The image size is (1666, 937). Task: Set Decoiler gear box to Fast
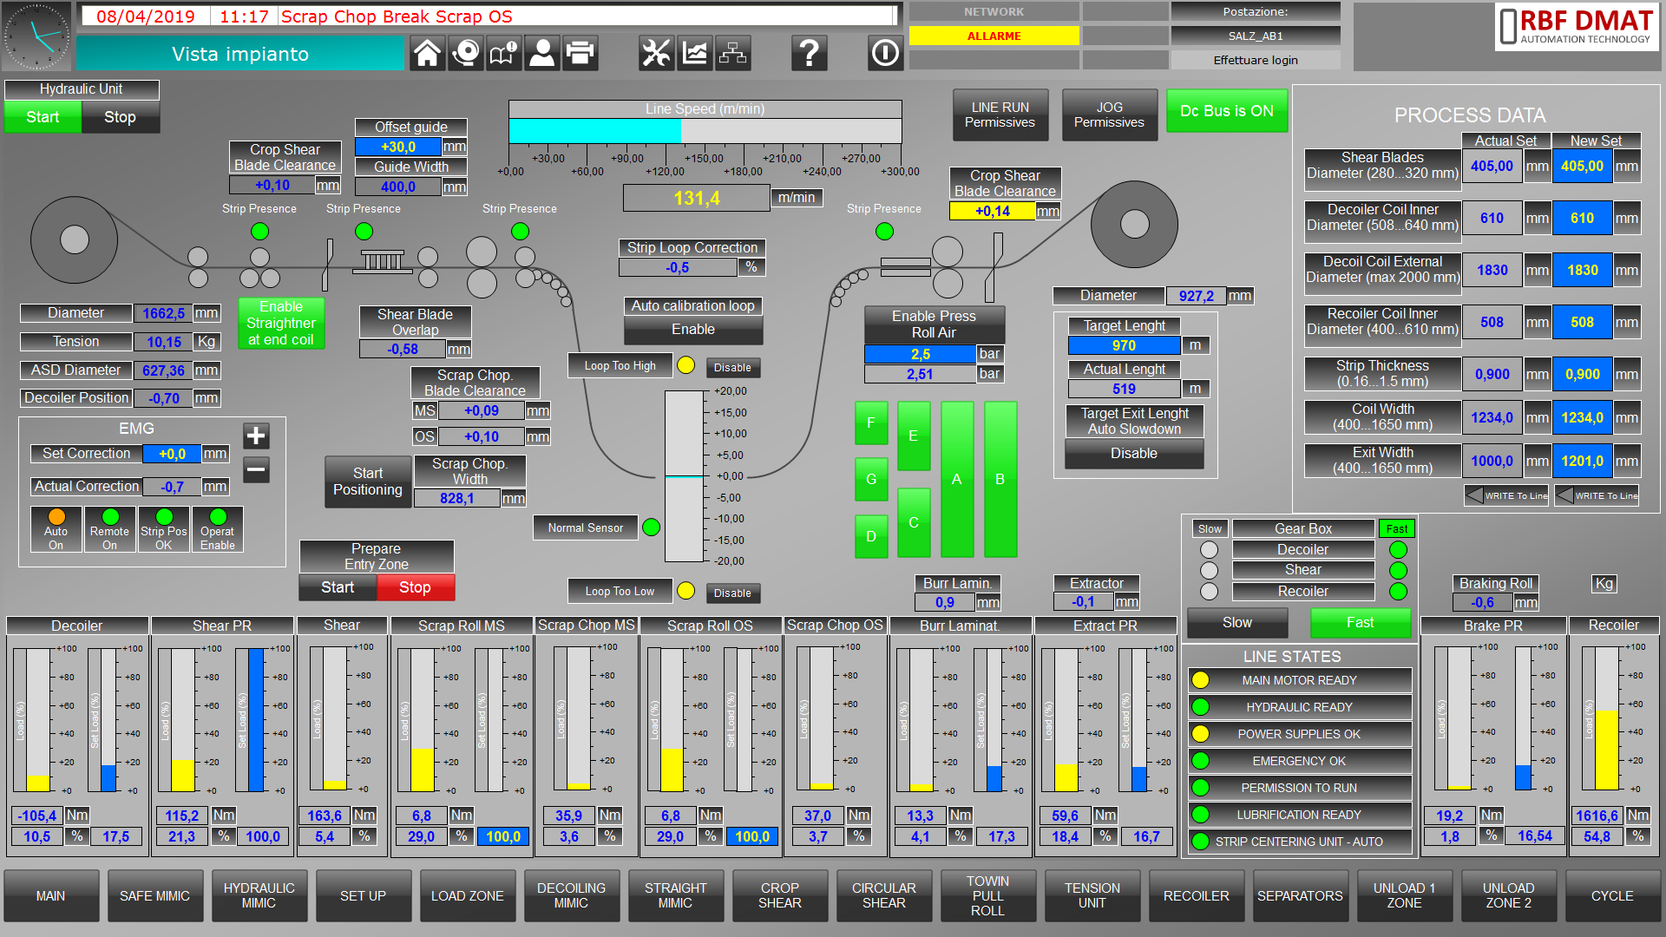tap(1398, 549)
